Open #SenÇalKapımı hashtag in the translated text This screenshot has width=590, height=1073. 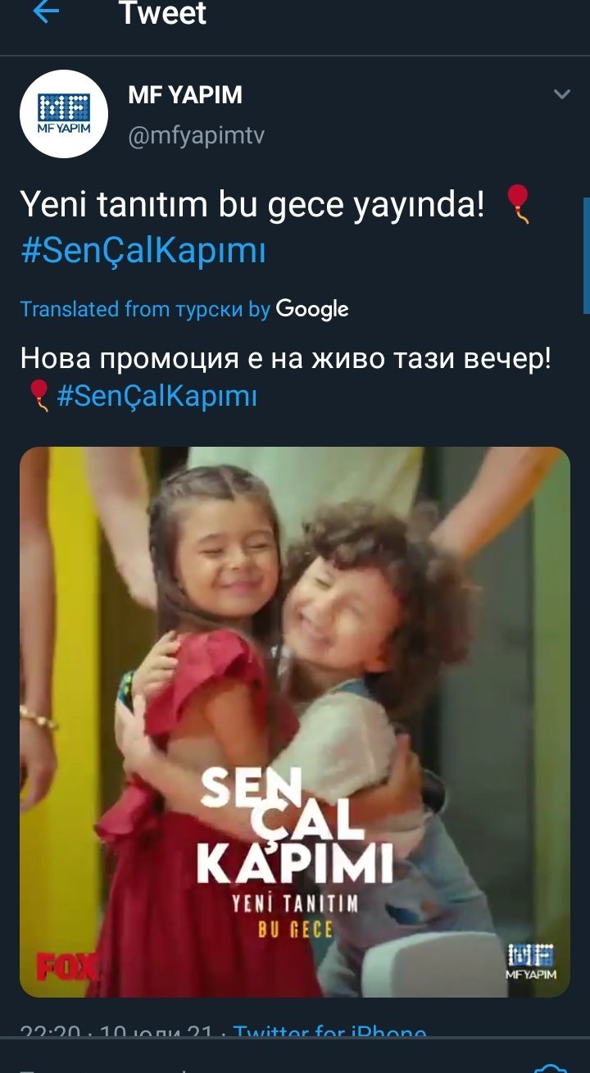157,398
